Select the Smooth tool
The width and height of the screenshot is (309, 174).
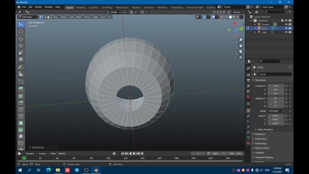point(21,136)
